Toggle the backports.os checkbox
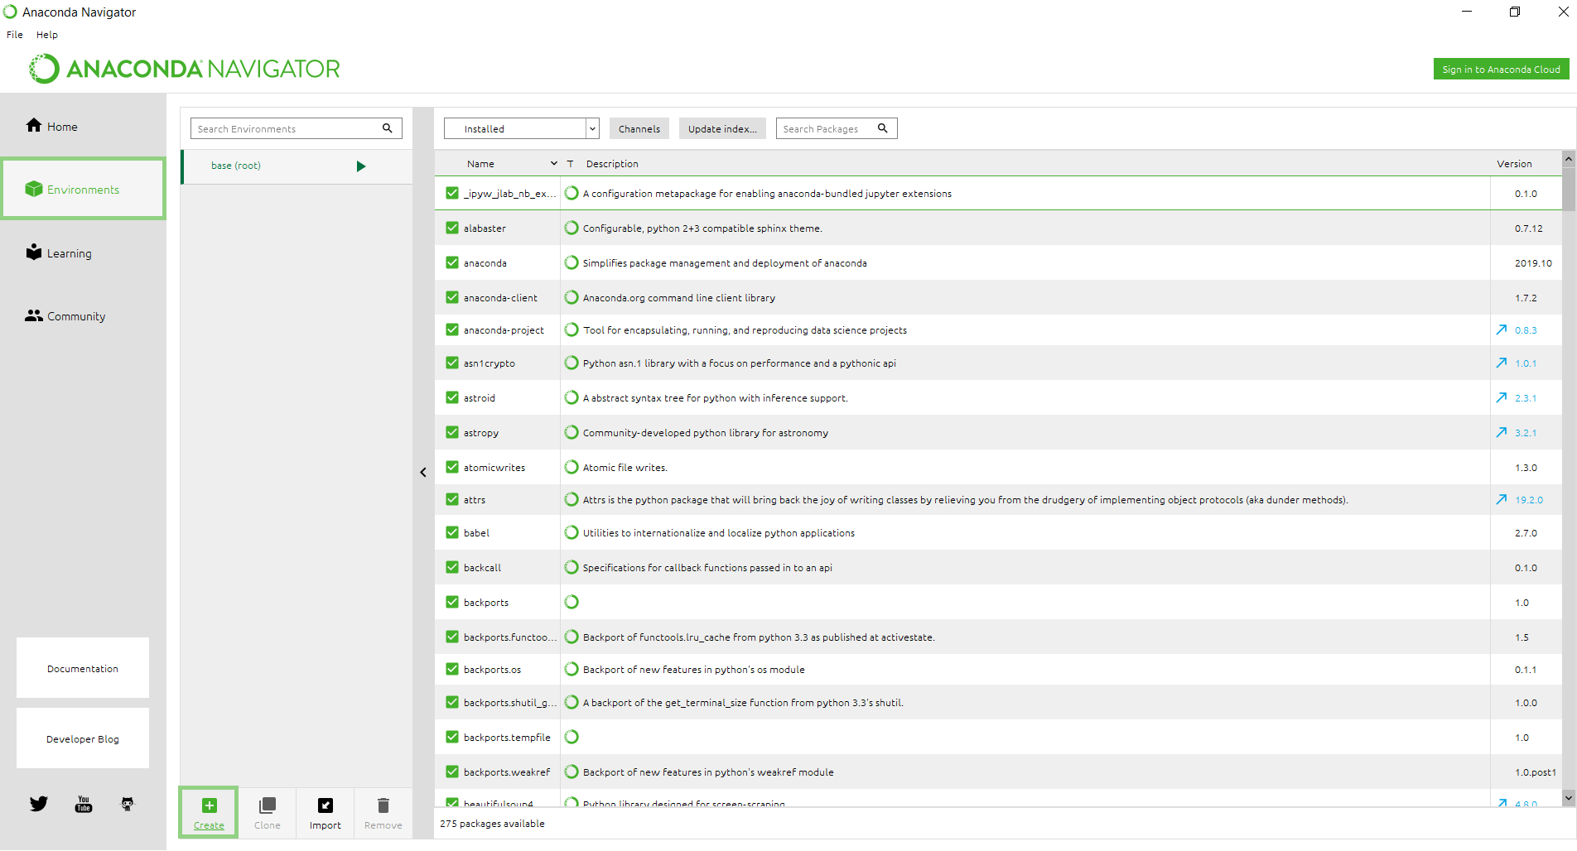The image size is (1577, 851). point(452,669)
